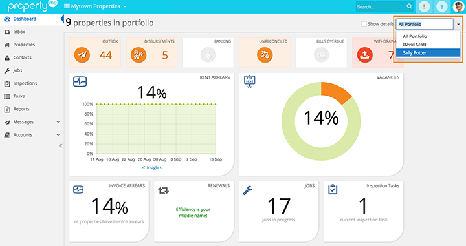Click the Messages paper plane icon

pyautogui.click(x=7, y=122)
